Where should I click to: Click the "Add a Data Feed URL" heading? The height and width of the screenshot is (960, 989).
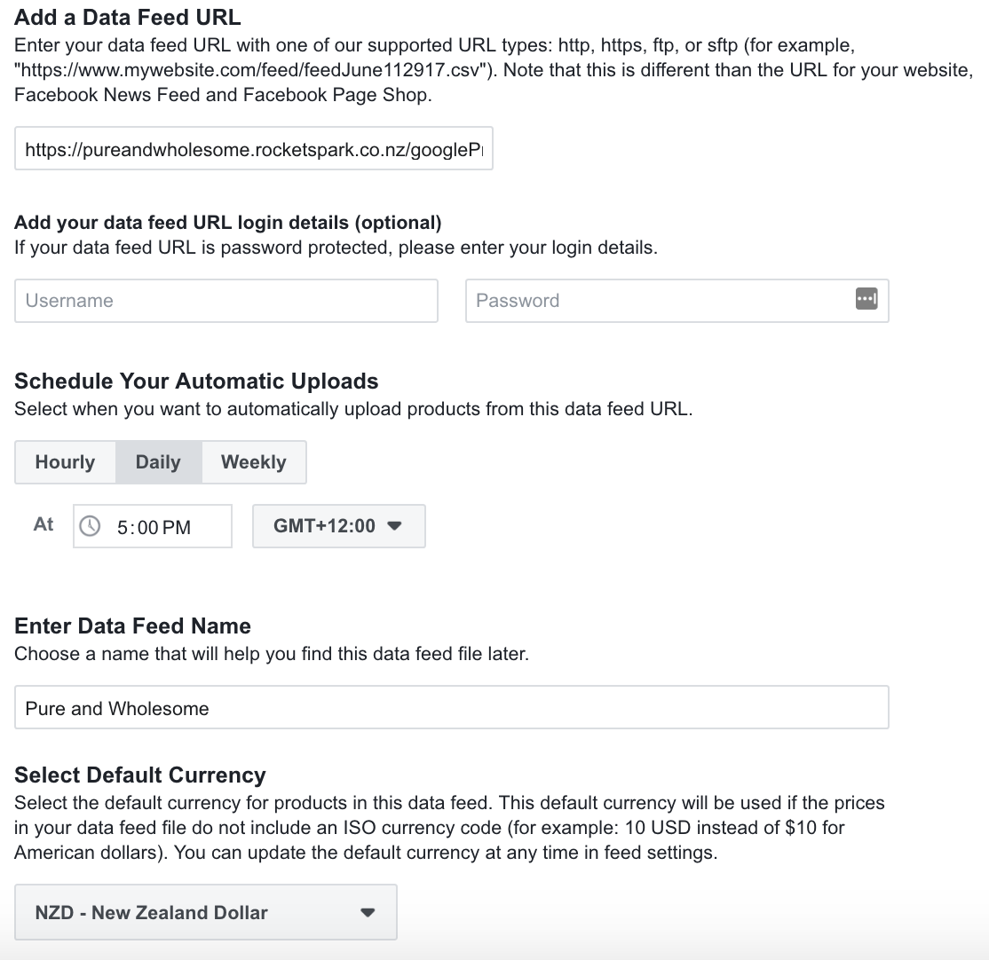click(x=128, y=17)
